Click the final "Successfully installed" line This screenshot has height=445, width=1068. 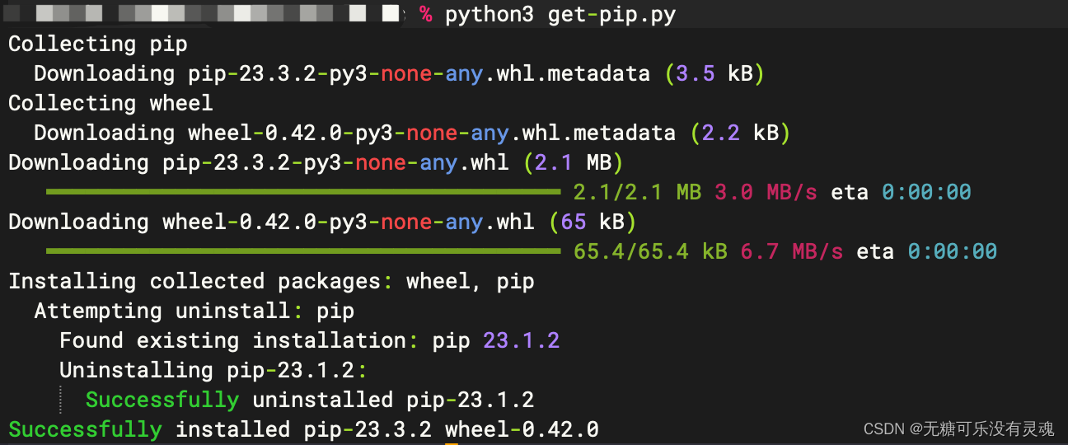tap(303, 429)
